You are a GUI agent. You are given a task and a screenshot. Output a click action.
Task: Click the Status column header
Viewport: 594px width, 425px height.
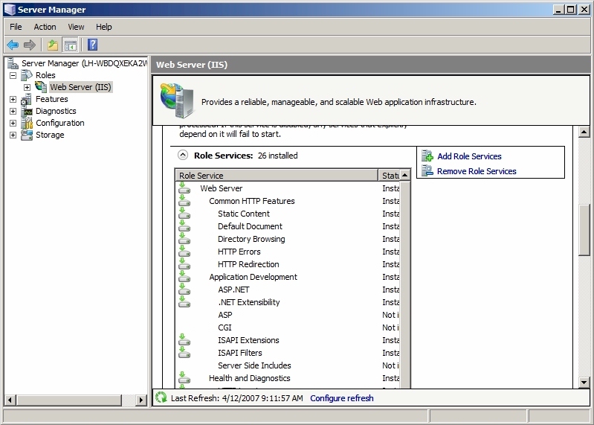389,176
